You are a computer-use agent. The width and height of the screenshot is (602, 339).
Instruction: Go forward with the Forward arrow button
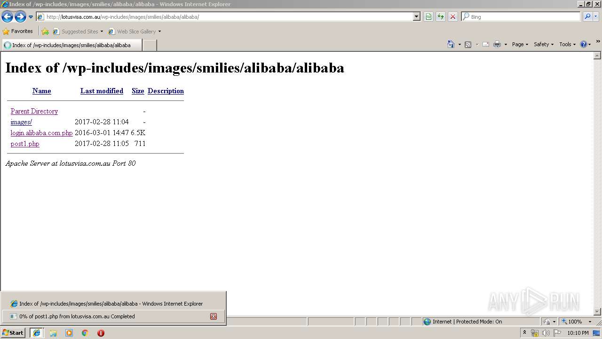click(x=20, y=17)
